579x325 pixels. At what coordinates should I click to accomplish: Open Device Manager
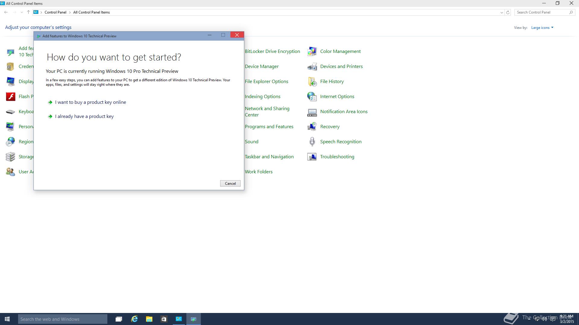tap(262, 67)
